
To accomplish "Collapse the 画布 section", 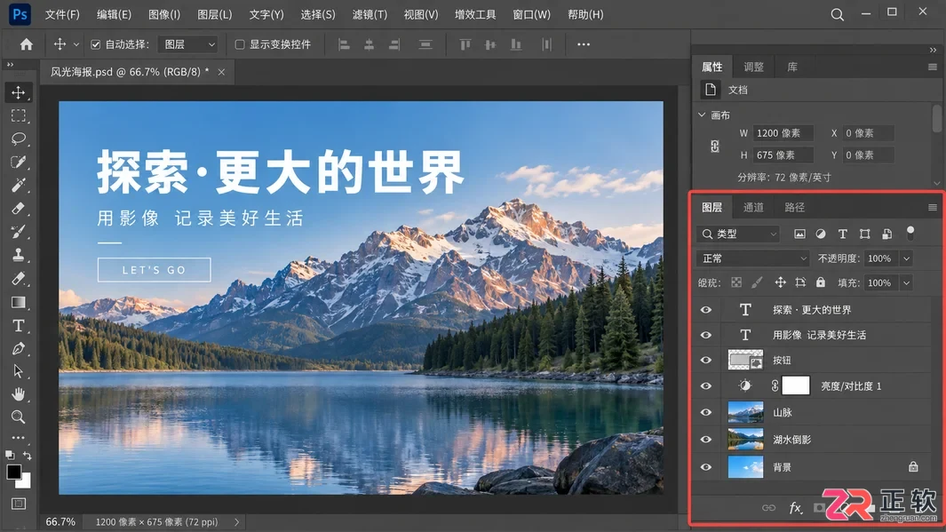I will 702,115.
